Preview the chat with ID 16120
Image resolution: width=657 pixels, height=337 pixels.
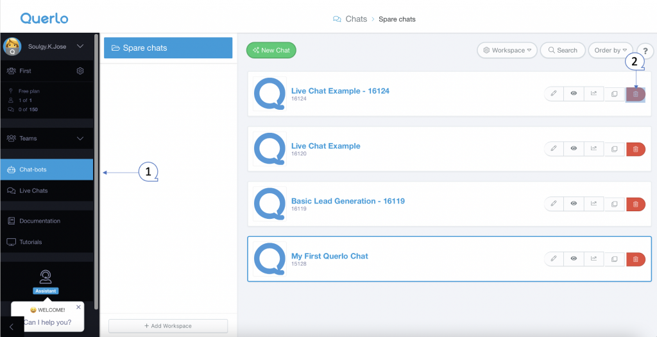pos(574,149)
